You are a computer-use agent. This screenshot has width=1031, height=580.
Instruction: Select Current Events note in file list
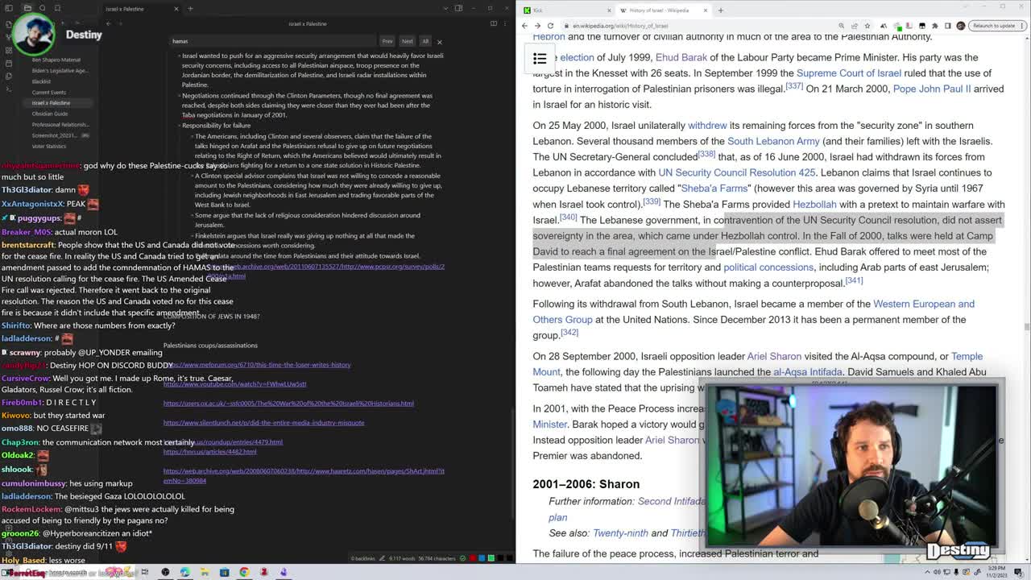(x=49, y=92)
